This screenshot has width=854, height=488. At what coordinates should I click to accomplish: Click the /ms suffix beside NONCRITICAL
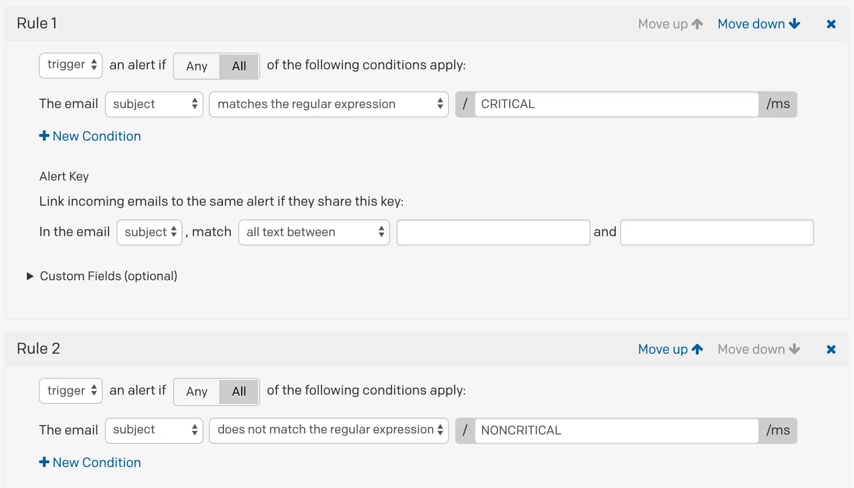(x=778, y=430)
